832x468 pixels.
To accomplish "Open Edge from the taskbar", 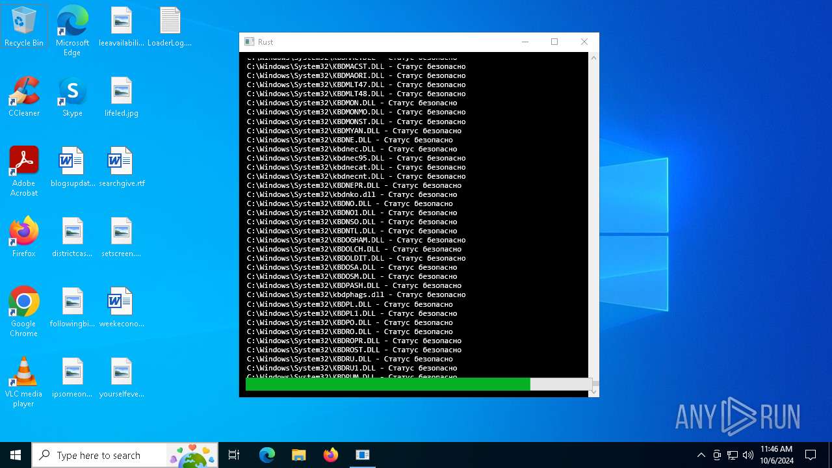I will point(267,455).
